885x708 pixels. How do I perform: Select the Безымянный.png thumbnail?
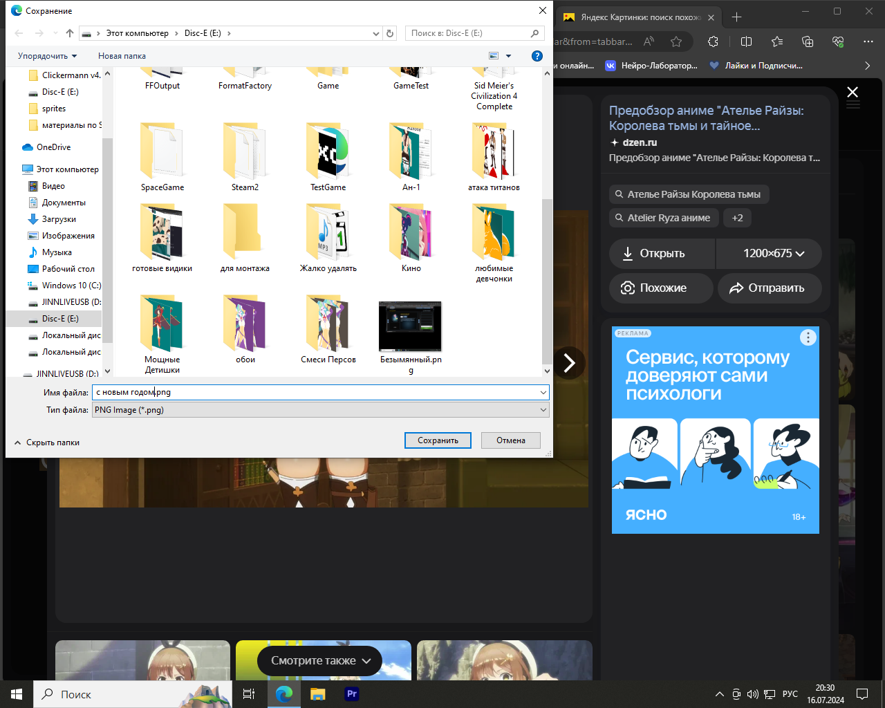(410, 327)
